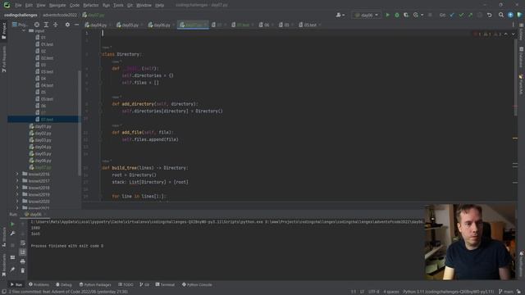Image resolution: width=525 pixels, height=295 pixels.
Task: Toggle scroll to end in run console
Action: pos(22,252)
